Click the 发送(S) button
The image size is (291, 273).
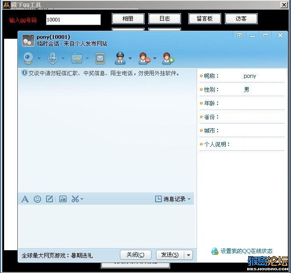(x=170, y=255)
